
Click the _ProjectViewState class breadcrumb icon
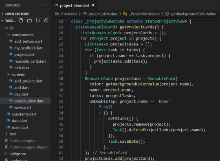pyautogui.click(x=125, y=14)
